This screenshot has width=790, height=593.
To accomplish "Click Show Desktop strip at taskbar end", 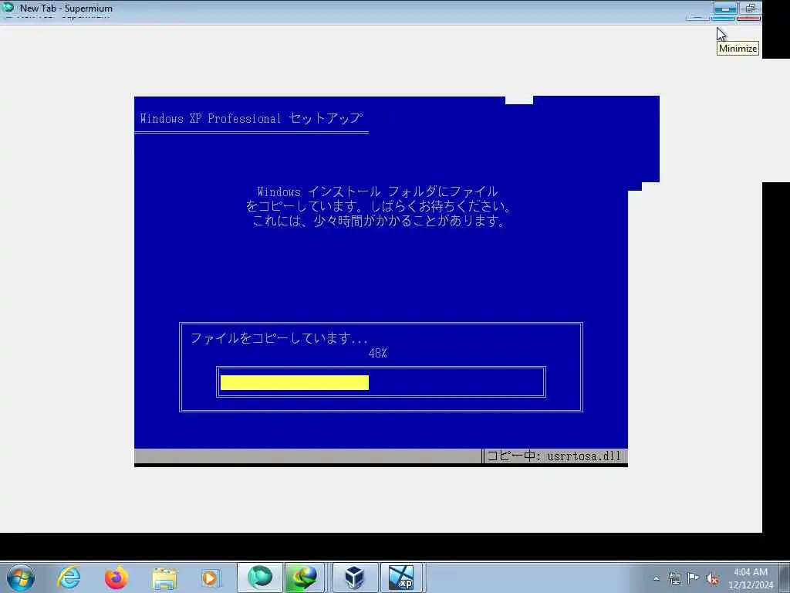I will (785, 578).
